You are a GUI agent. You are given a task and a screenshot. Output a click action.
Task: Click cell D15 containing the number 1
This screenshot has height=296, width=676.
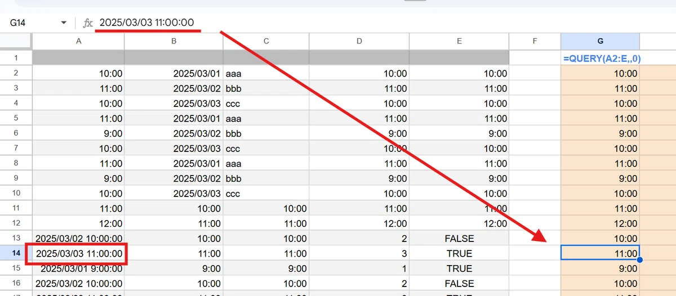pos(359,268)
